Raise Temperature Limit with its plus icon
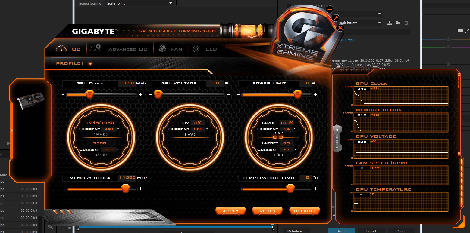Image resolution: width=470 pixels, height=233 pixels. pyautogui.click(x=315, y=189)
